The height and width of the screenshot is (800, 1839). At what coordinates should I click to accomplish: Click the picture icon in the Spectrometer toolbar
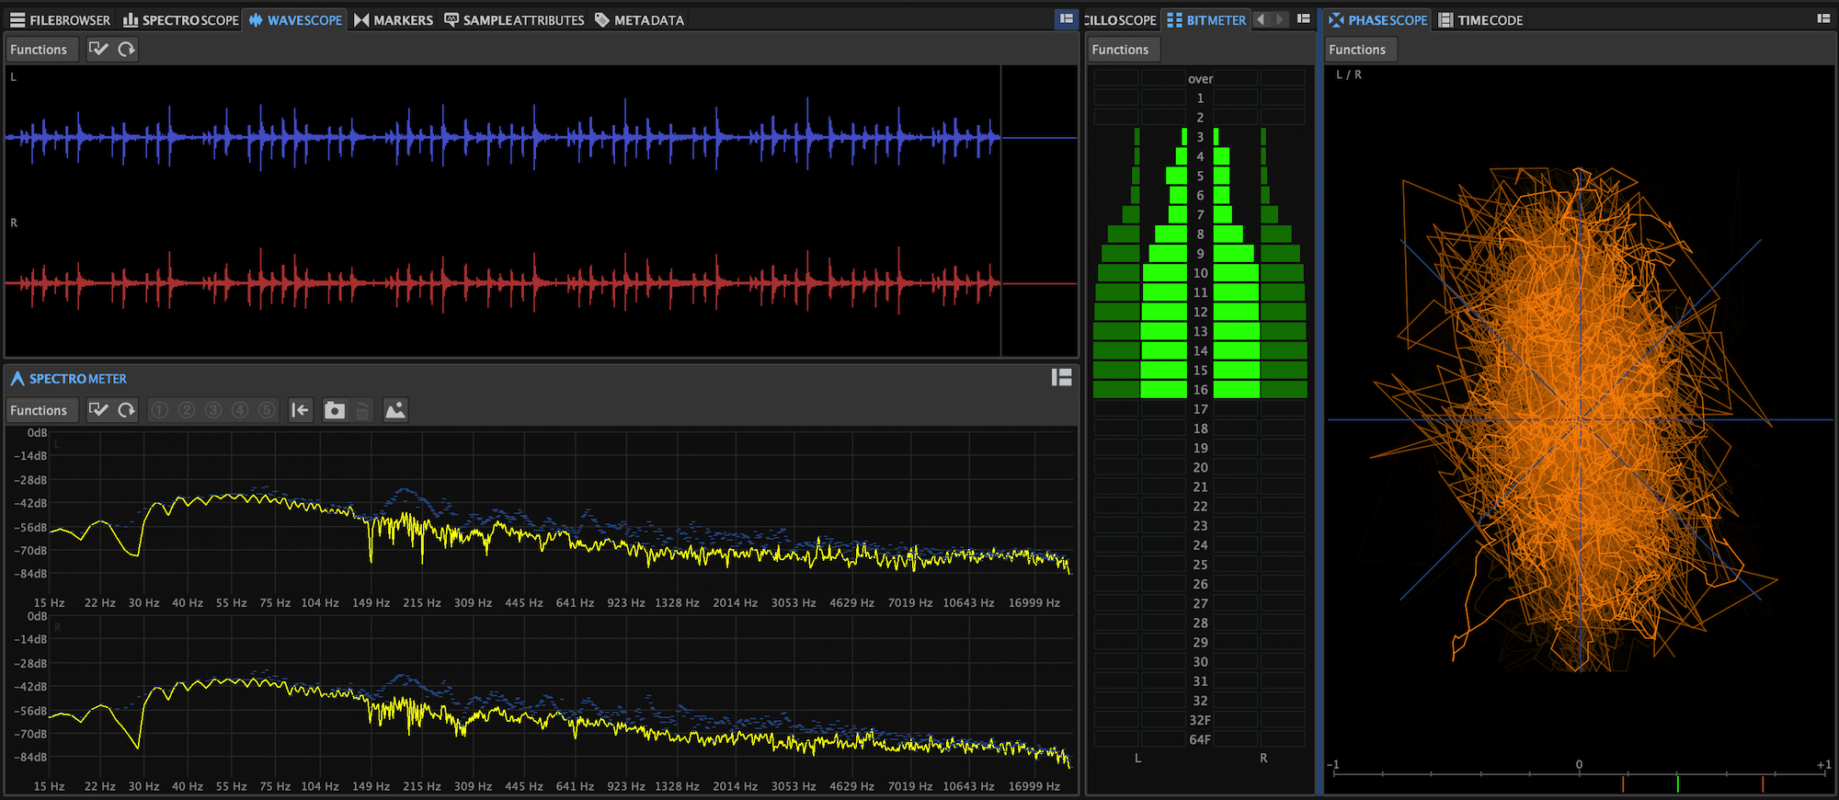click(x=395, y=410)
